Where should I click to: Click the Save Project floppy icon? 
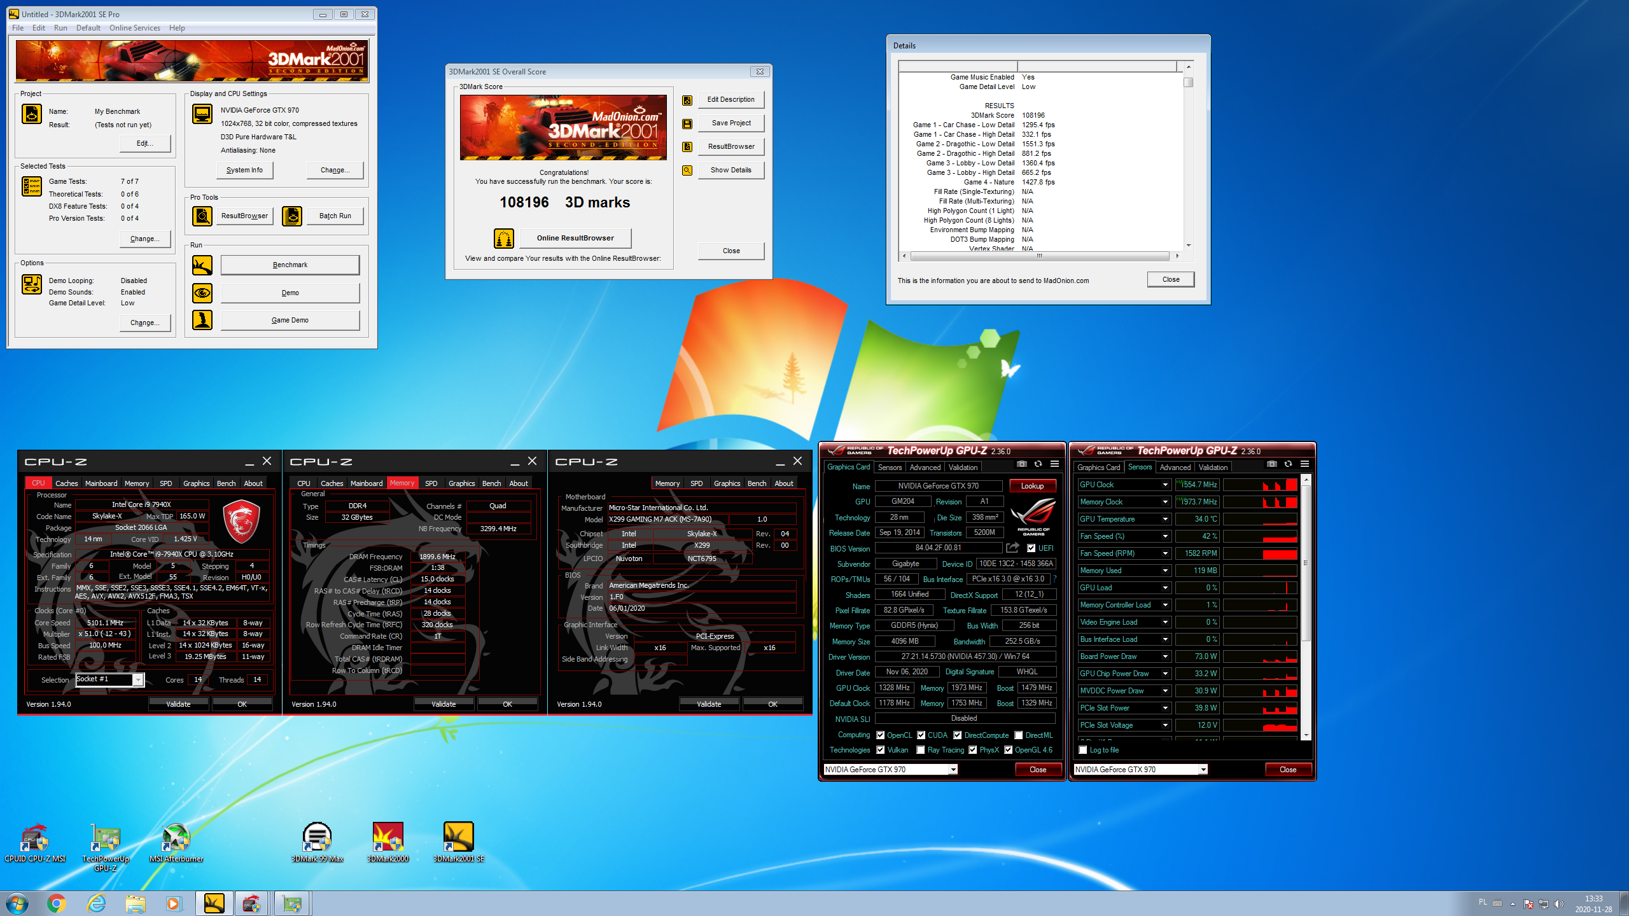tap(687, 123)
